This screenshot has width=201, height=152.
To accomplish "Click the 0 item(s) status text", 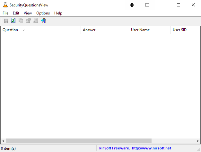I will tap(8, 148).
